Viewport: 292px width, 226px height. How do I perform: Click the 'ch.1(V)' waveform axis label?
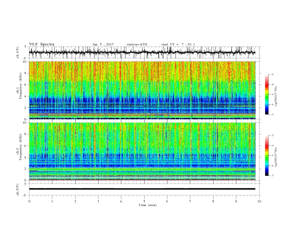18,52
